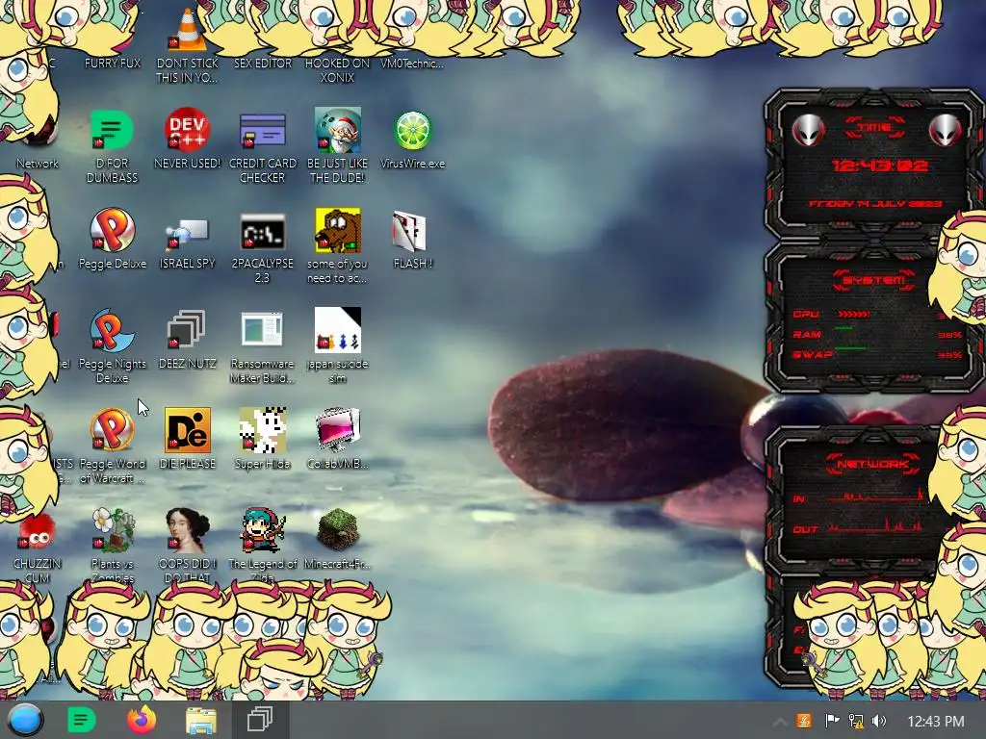986x739 pixels.
Task: Click the network status tray icon
Action: pos(856,721)
